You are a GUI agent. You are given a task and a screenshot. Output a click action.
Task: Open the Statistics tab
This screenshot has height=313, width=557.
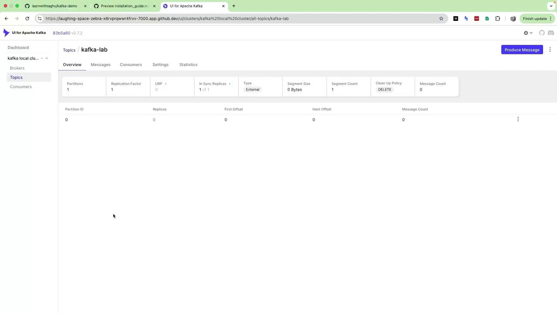pos(188,65)
